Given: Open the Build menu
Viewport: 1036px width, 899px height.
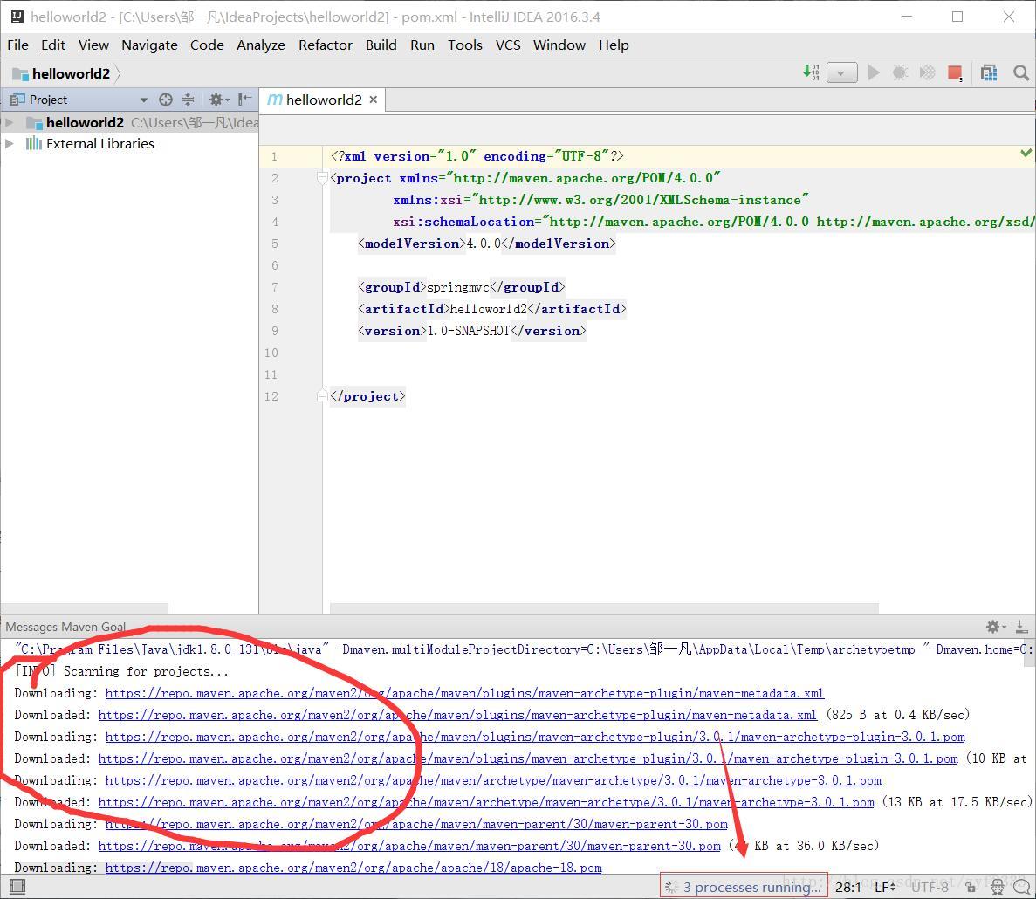Looking at the screenshot, I should pyautogui.click(x=381, y=45).
